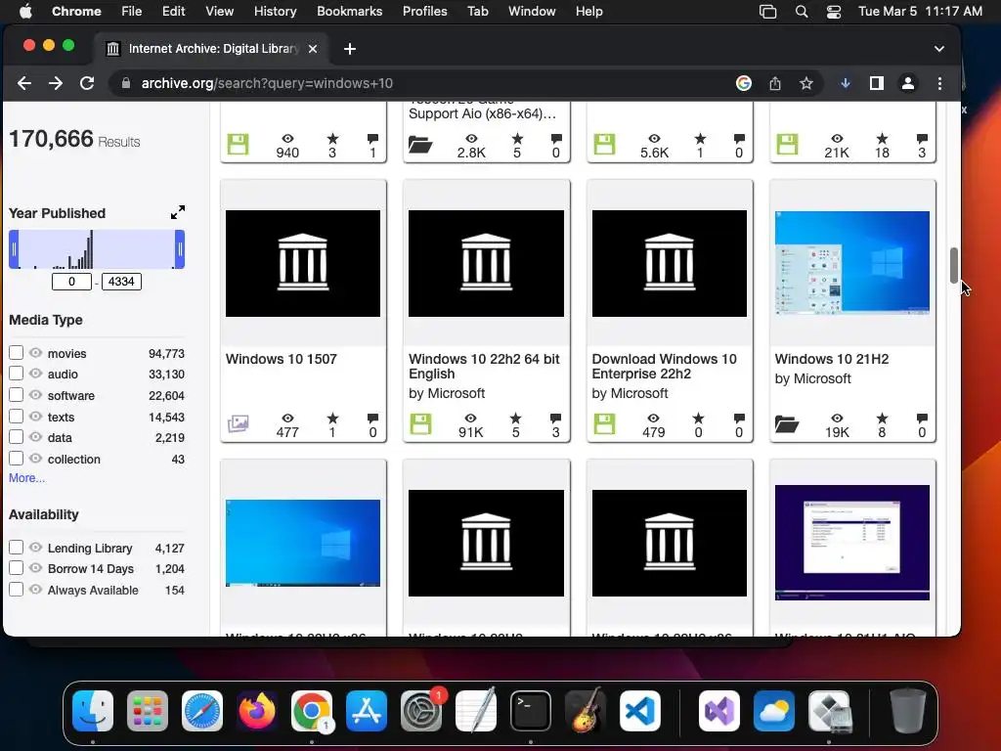Check the movies media type checkbox

tap(16, 352)
